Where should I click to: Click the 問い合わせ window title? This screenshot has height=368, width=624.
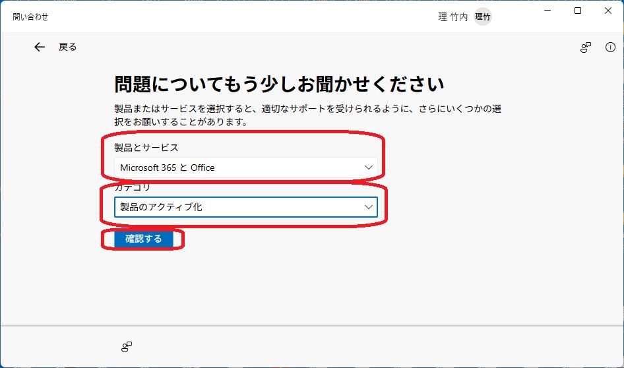click(30, 17)
